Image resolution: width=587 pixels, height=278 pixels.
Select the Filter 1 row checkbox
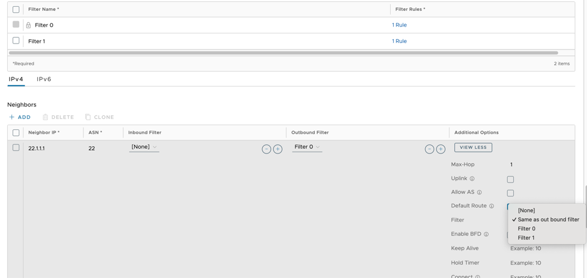click(16, 41)
